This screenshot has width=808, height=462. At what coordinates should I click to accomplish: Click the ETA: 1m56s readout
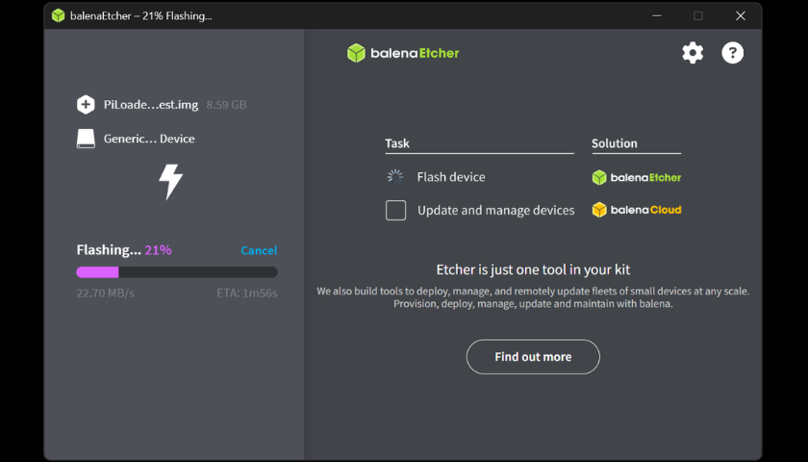[247, 293]
